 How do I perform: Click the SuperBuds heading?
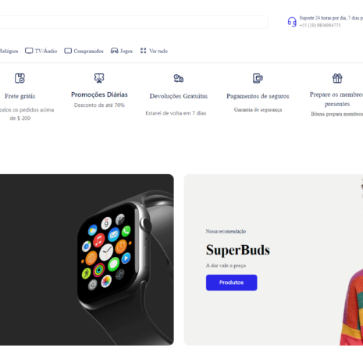238,250
